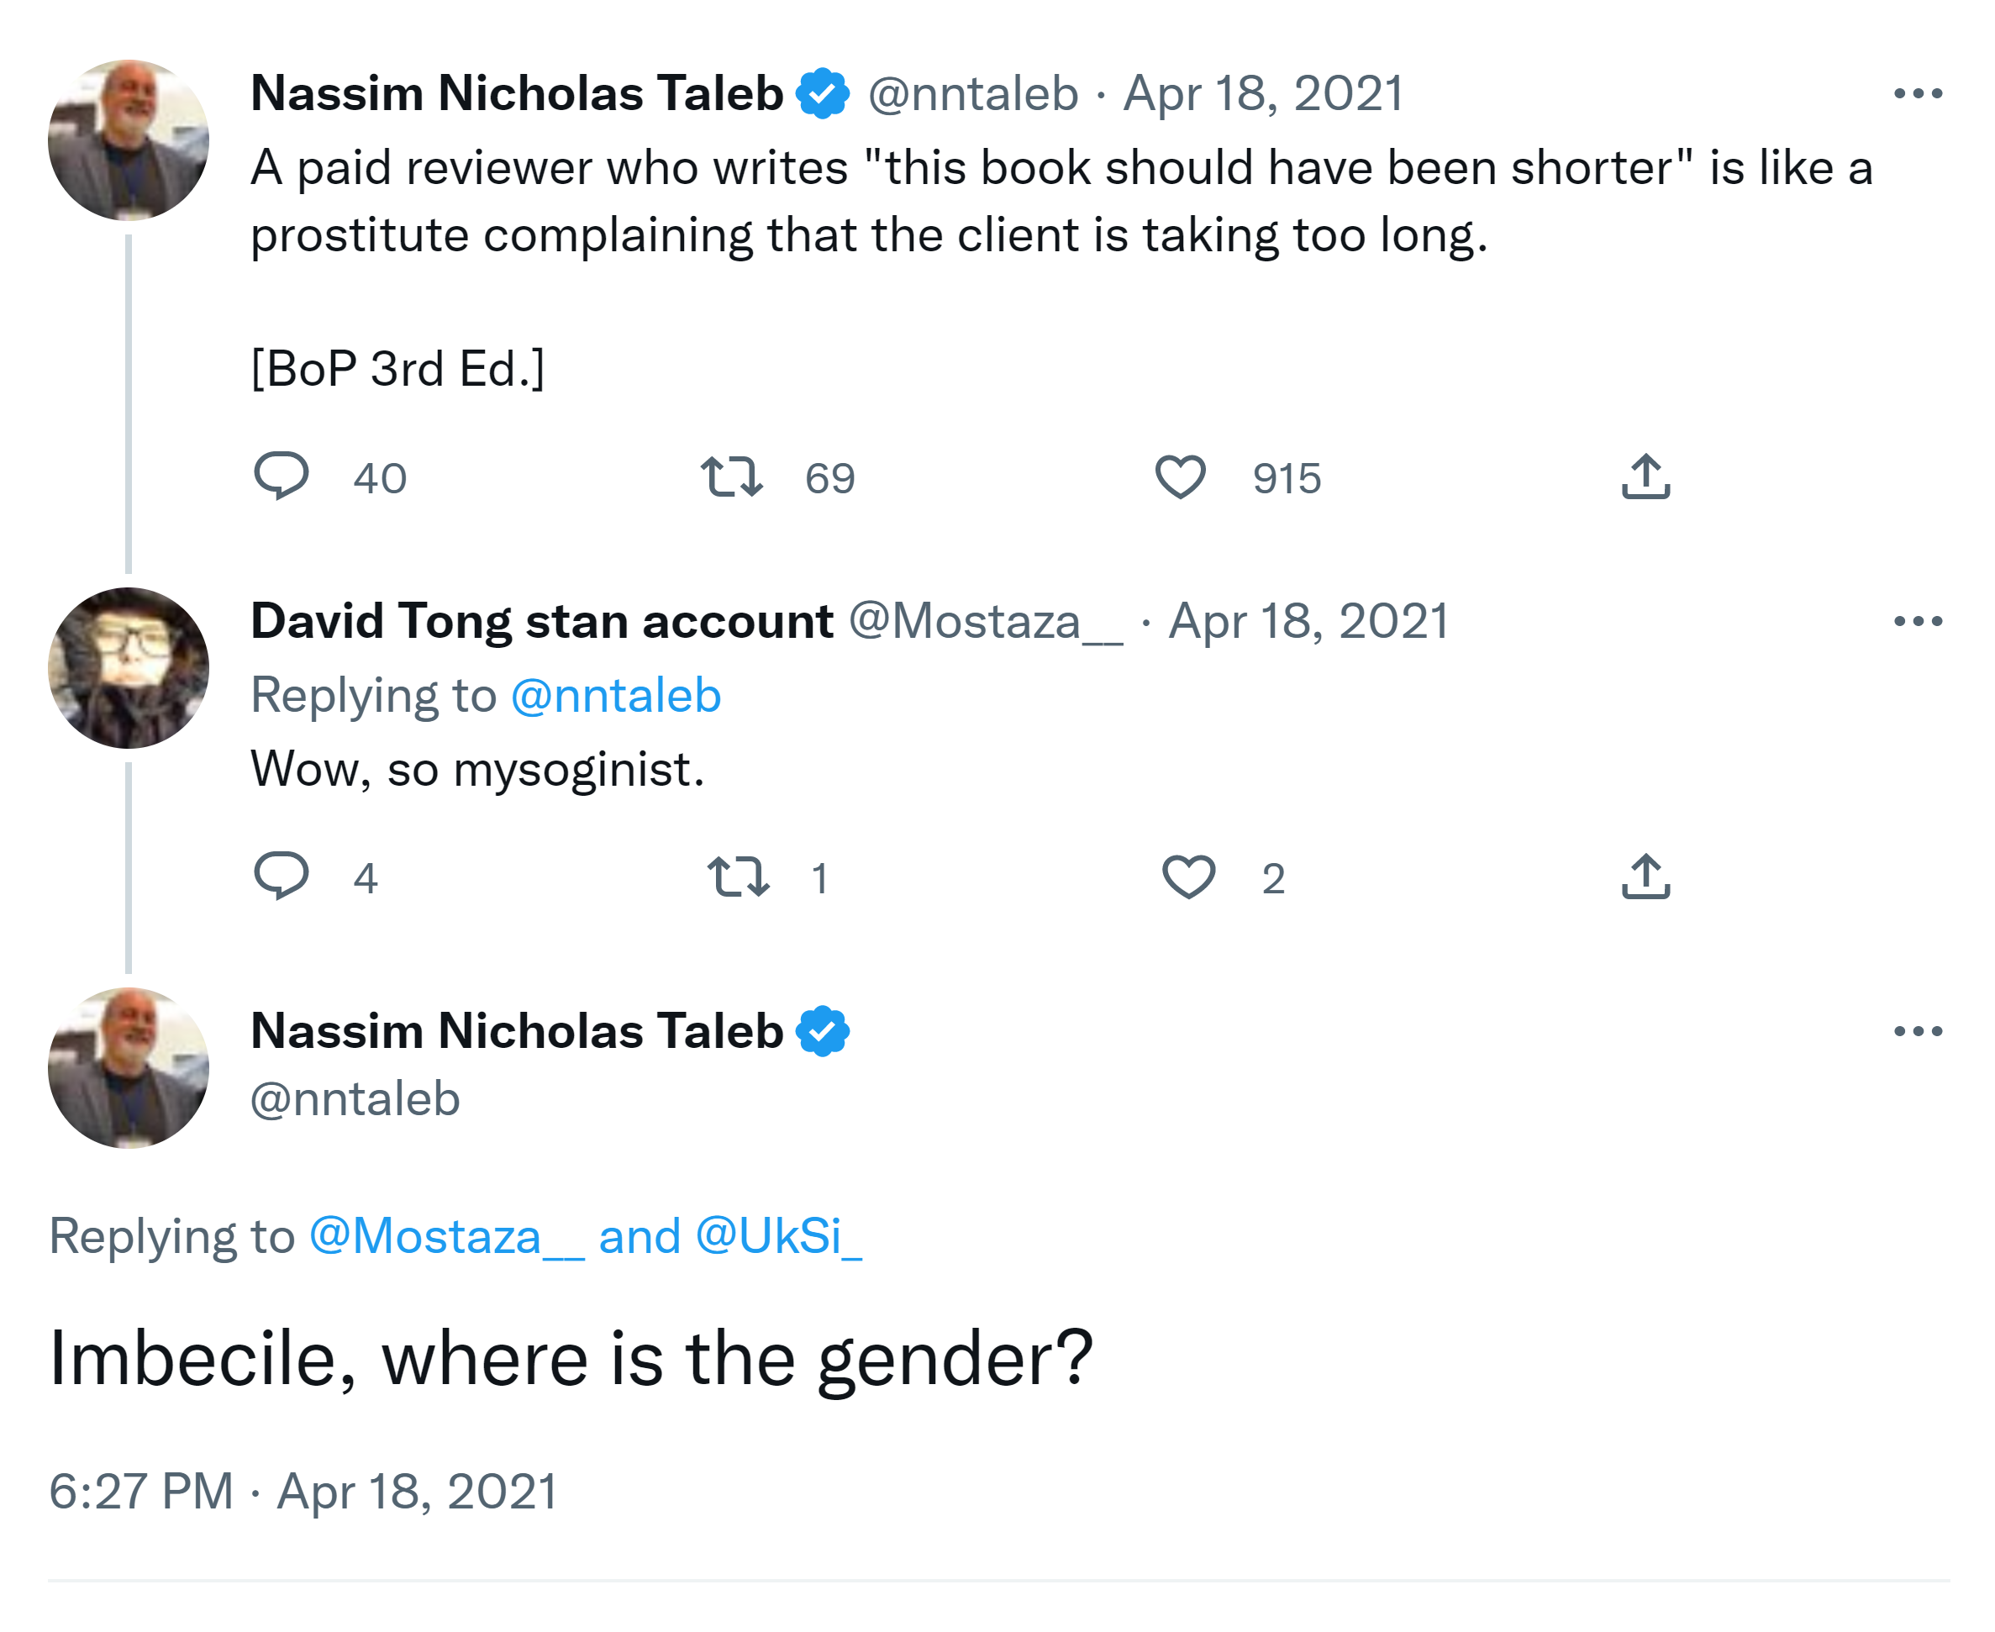The image size is (1995, 1632).
Task: Like the reply with 2 likes
Action: tap(1187, 875)
